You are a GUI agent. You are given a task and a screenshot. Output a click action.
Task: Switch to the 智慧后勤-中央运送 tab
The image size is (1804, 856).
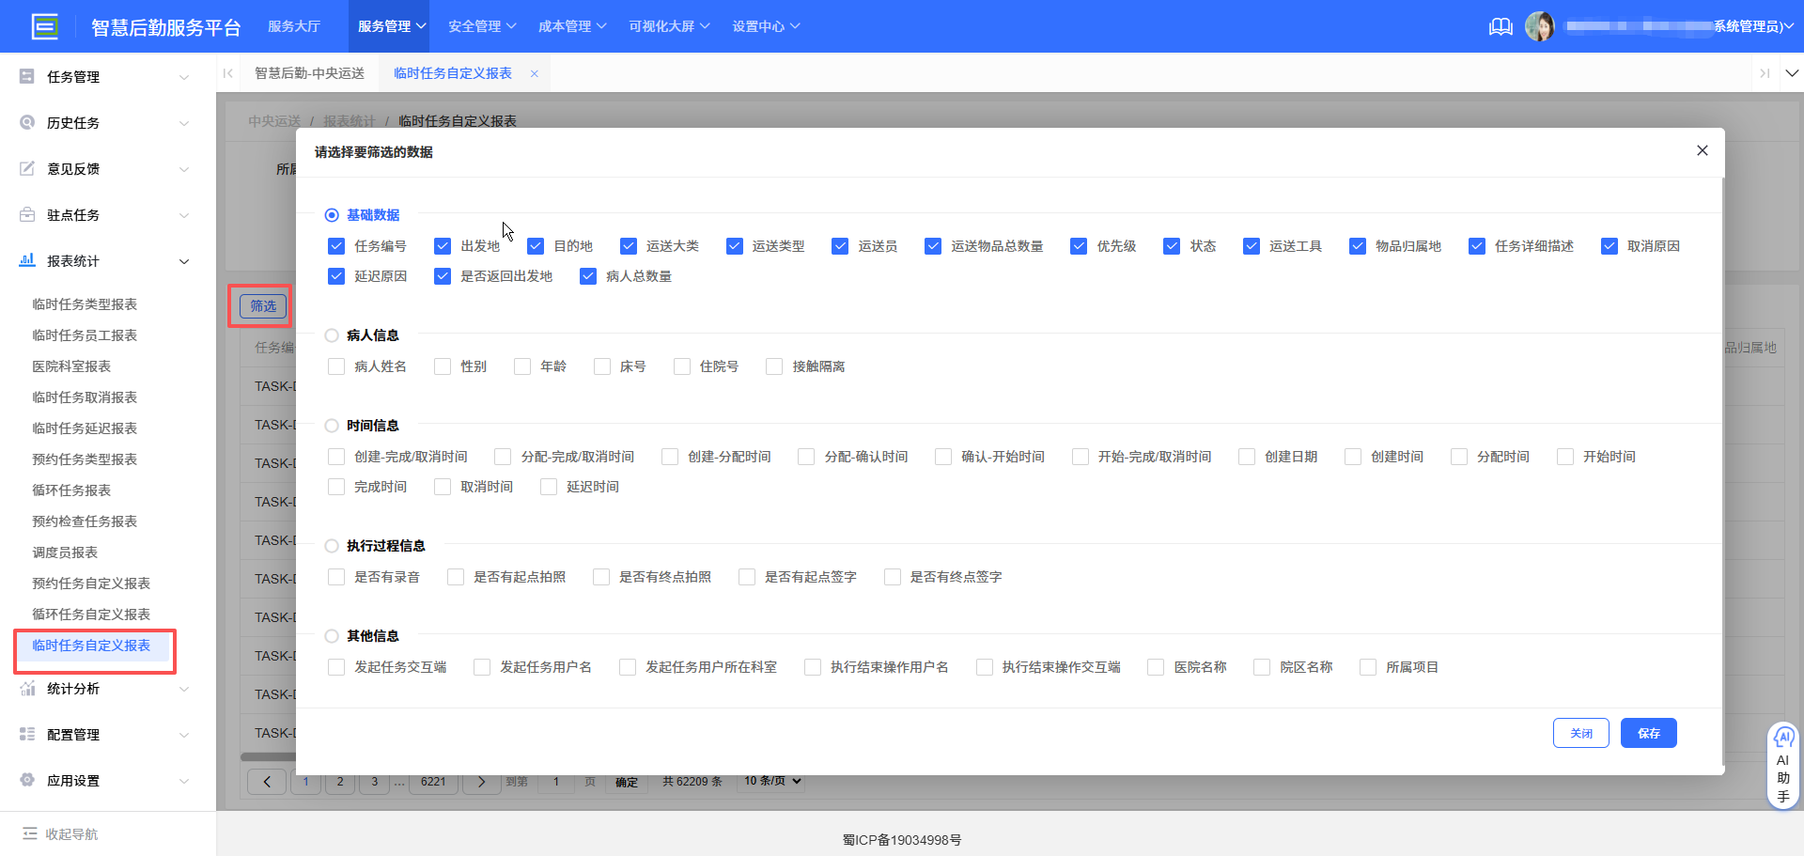coord(310,72)
